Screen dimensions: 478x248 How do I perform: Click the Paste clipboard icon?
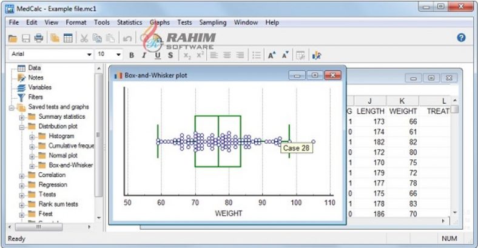tap(110, 38)
